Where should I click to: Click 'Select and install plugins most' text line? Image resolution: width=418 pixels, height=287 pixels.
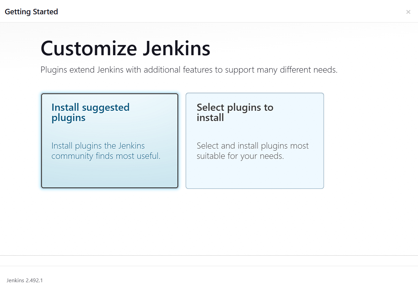pos(252,146)
